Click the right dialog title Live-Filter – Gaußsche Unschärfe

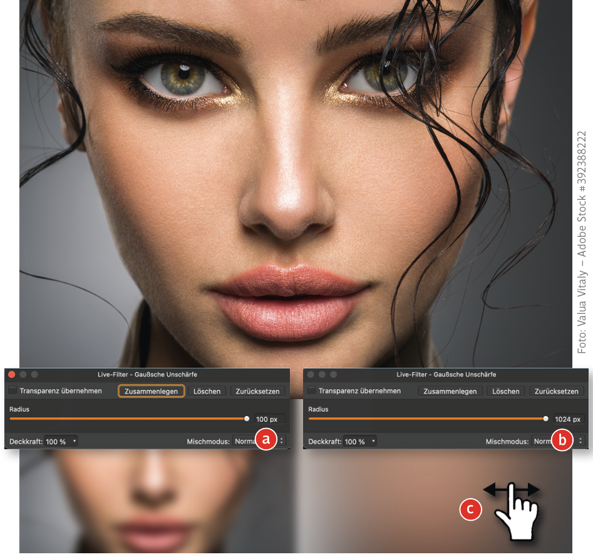point(446,374)
